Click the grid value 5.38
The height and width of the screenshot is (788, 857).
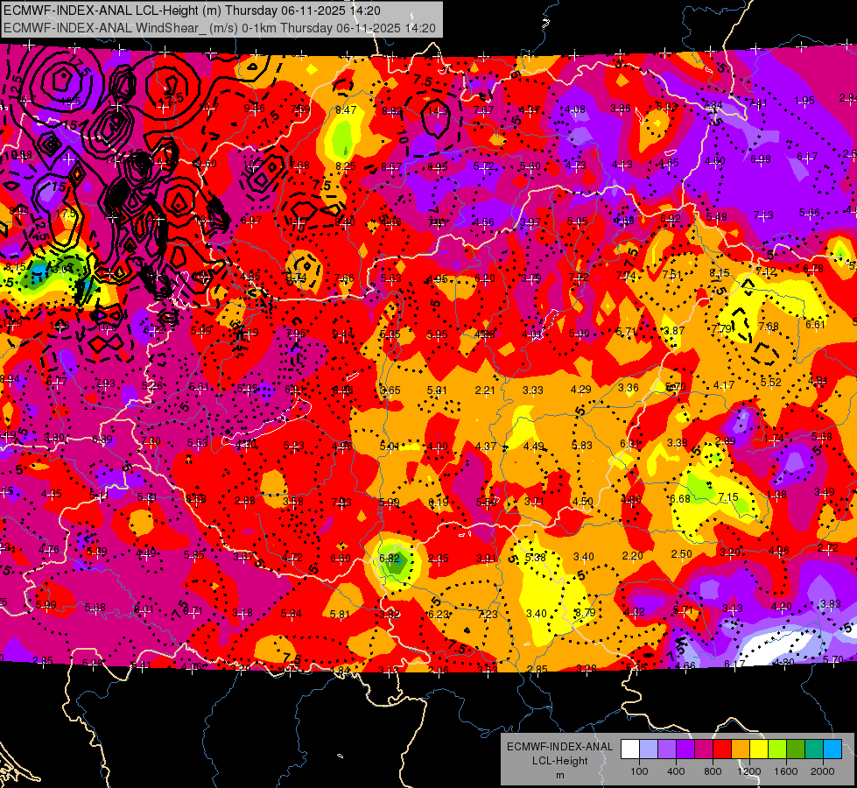point(535,557)
